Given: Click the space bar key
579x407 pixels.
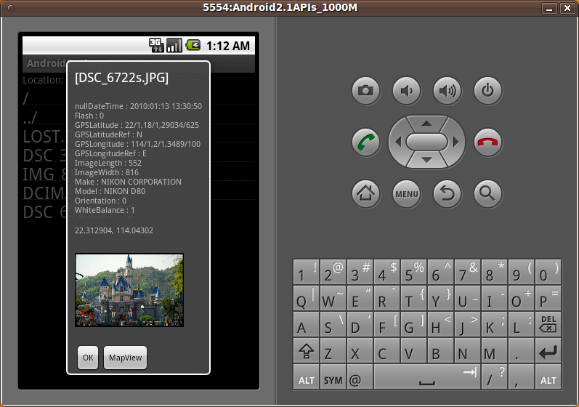Looking at the screenshot, I should point(427,376).
